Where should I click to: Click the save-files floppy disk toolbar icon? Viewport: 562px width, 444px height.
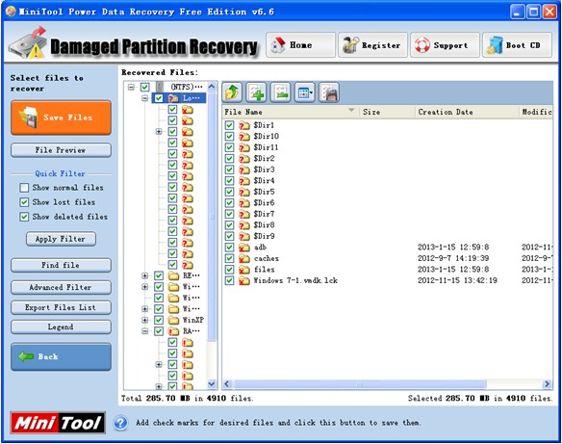point(329,92)
